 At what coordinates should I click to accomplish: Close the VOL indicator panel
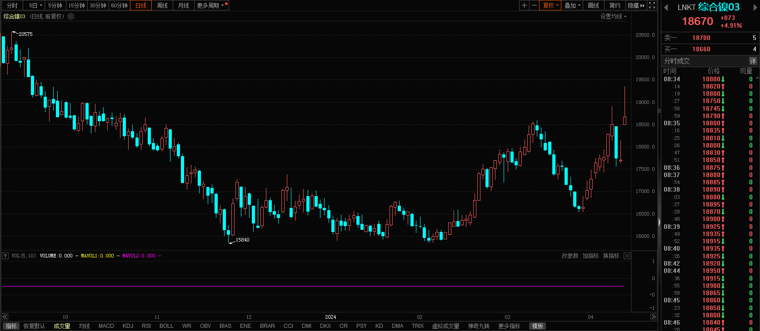click(x=627, y=256)
